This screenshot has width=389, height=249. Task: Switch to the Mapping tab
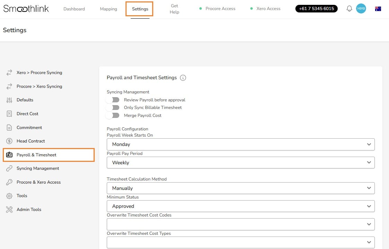point(108,9)
